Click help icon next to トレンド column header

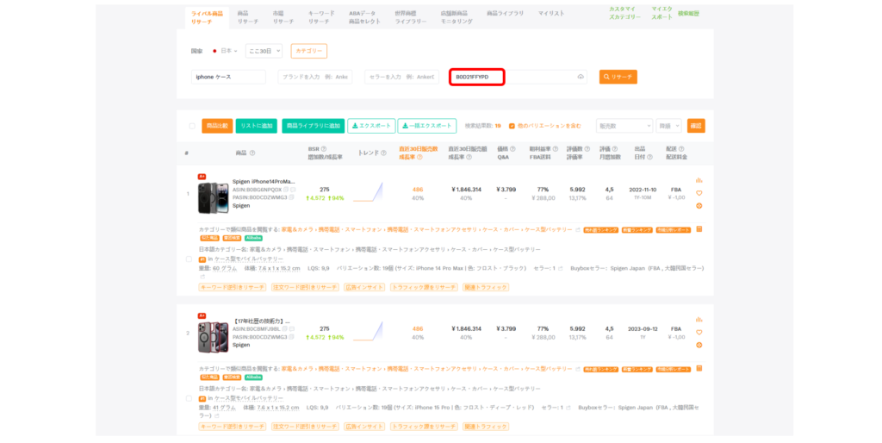(382, 153)
